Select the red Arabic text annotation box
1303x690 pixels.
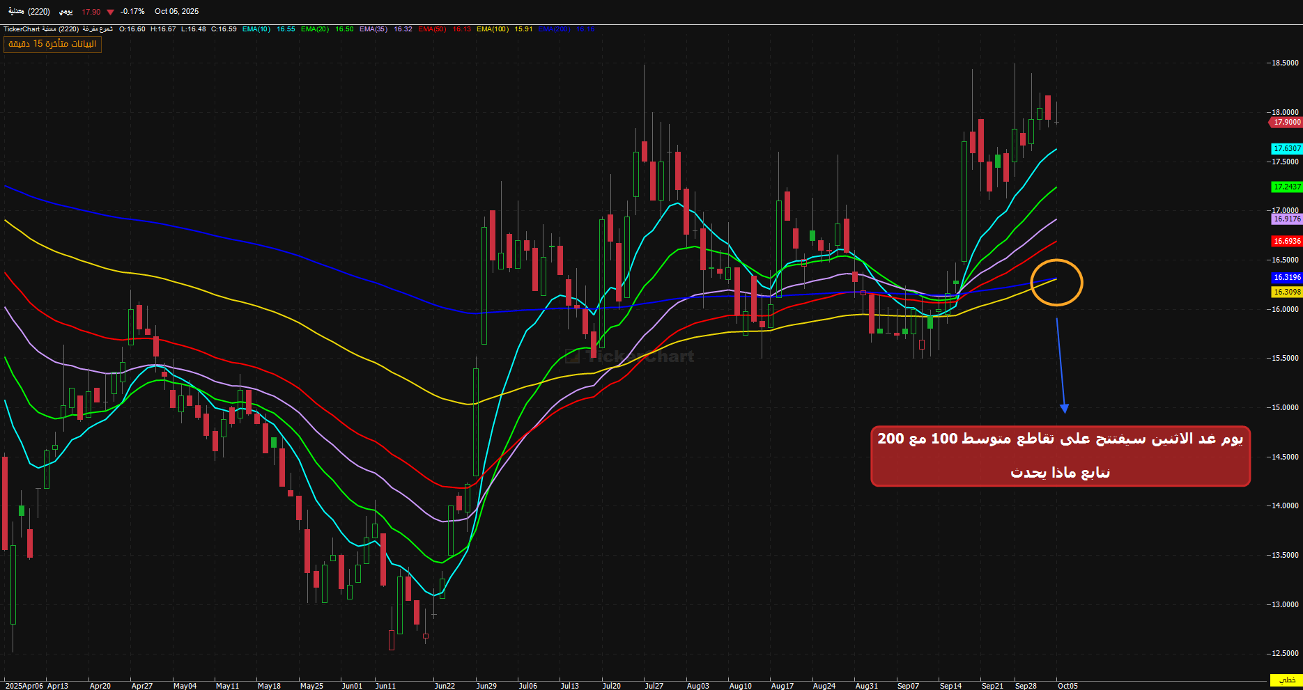1060,456
